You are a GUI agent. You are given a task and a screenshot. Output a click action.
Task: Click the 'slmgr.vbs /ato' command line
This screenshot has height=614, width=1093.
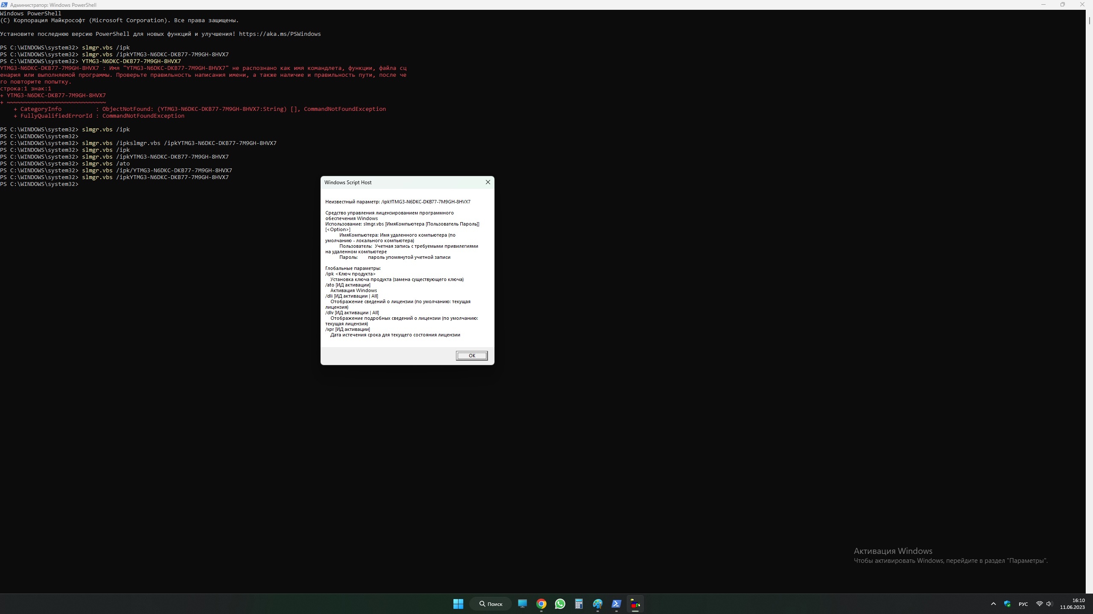(65, 164)
